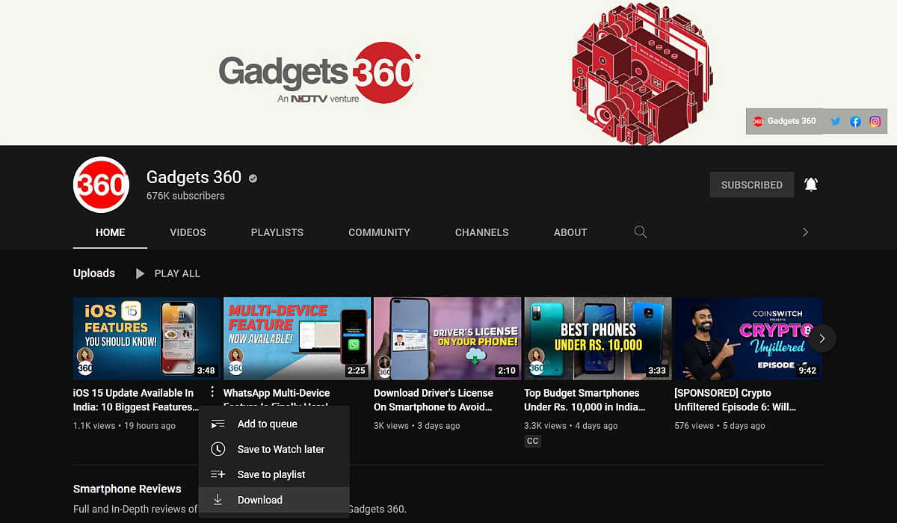The width and height of the screenshot is (897, 523).
Task: Click the channel search magnifier icon
Action: (x=640, y=232)
